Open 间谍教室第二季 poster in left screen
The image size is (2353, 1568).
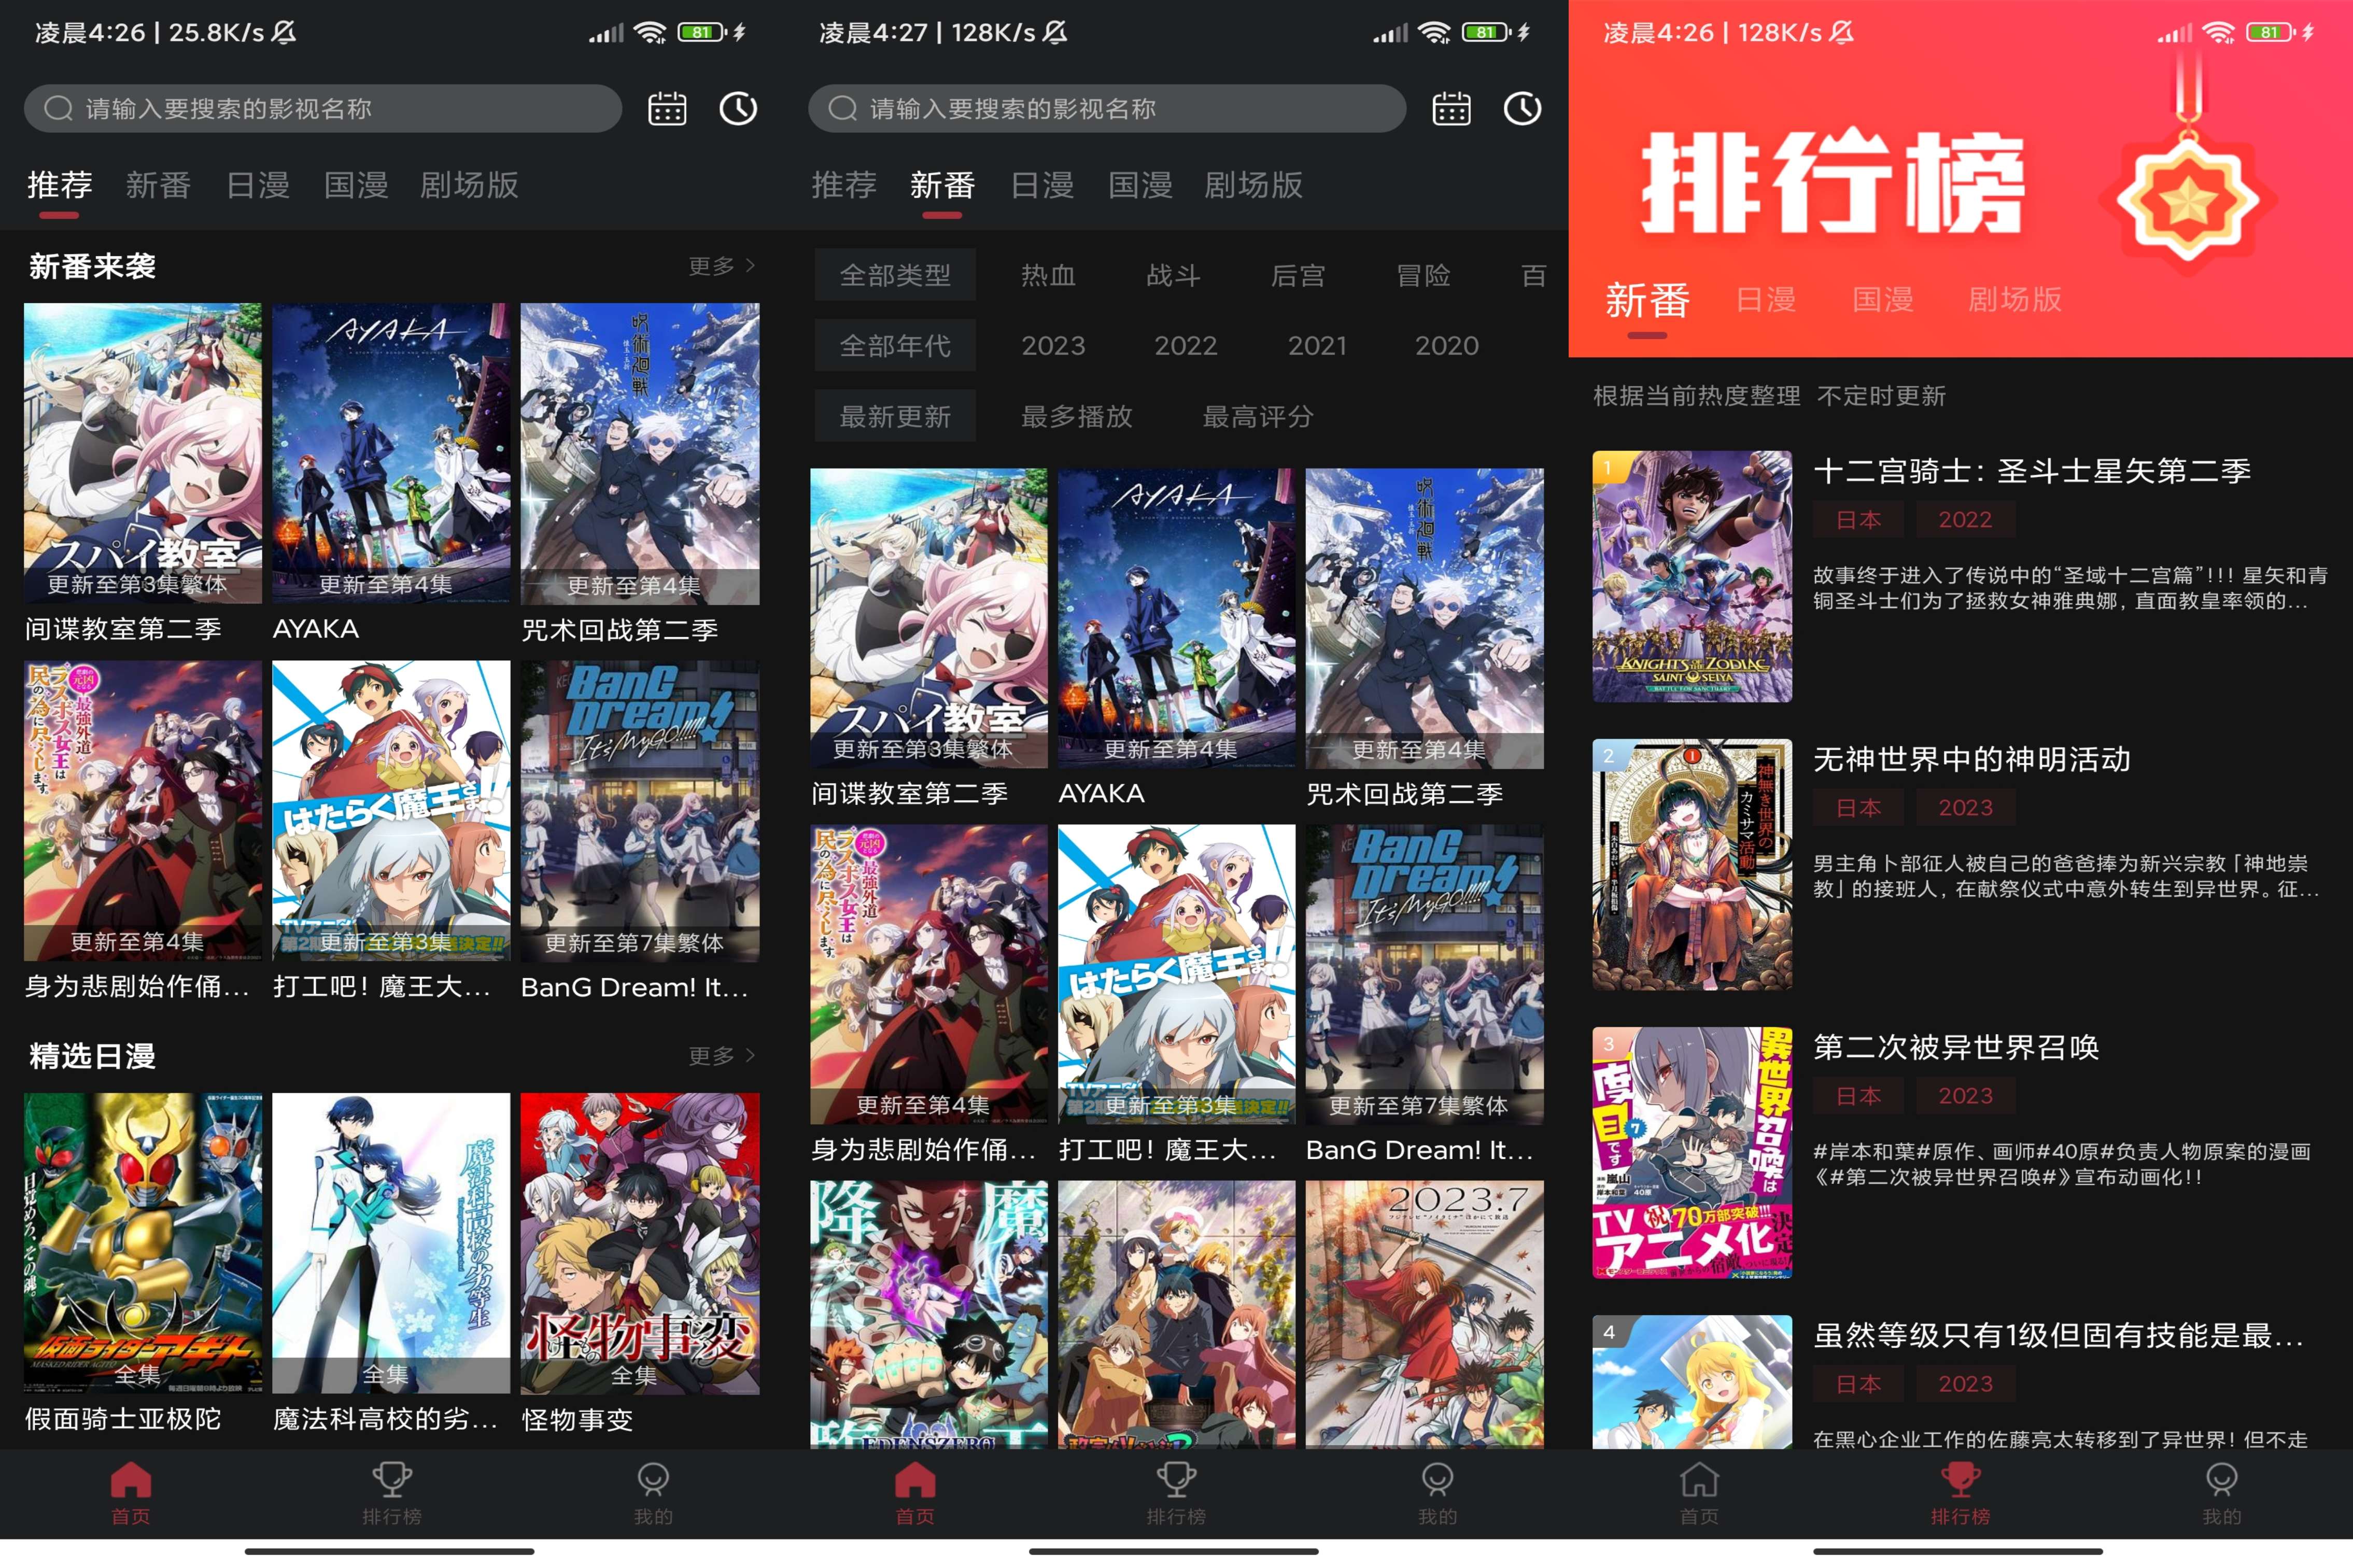143,453
